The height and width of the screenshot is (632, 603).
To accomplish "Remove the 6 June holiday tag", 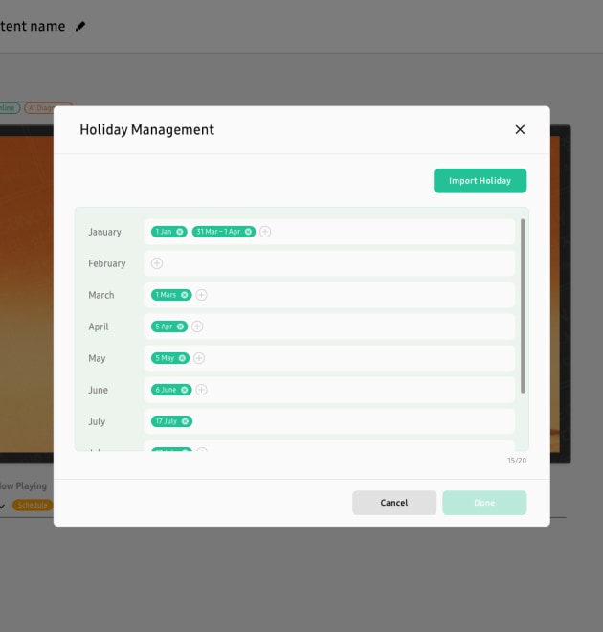I will [185, 390].
